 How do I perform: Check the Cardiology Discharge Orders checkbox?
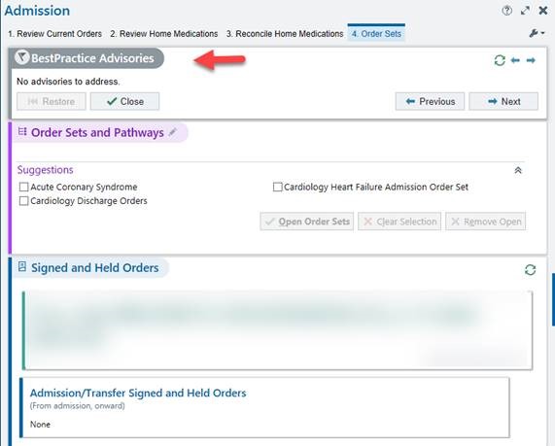coord(23,201)
